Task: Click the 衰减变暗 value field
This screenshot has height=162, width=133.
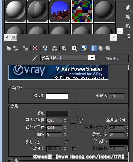Action: coord(117,149)
